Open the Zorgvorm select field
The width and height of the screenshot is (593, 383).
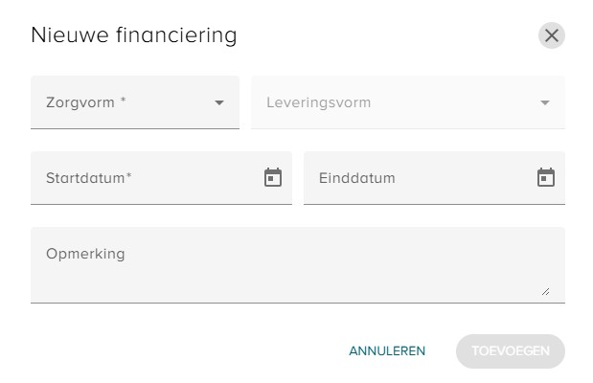pyautogui.click(x=135, y=102)
